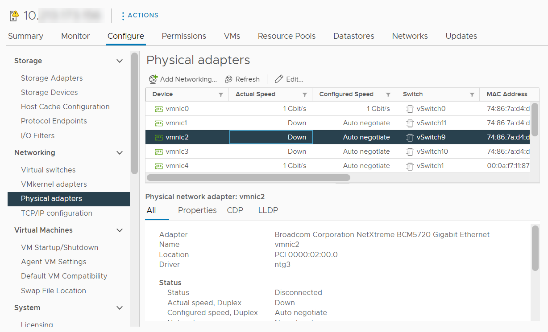
Task: Click the vmnic0 adapter icon
Action: click(158, 109)
